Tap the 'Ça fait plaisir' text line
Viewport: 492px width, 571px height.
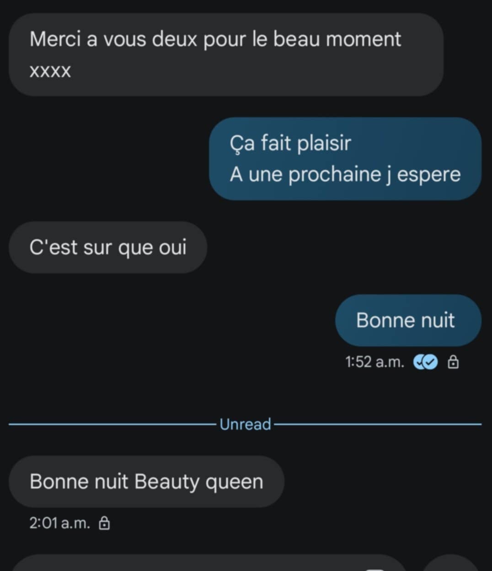pos(290,143)
